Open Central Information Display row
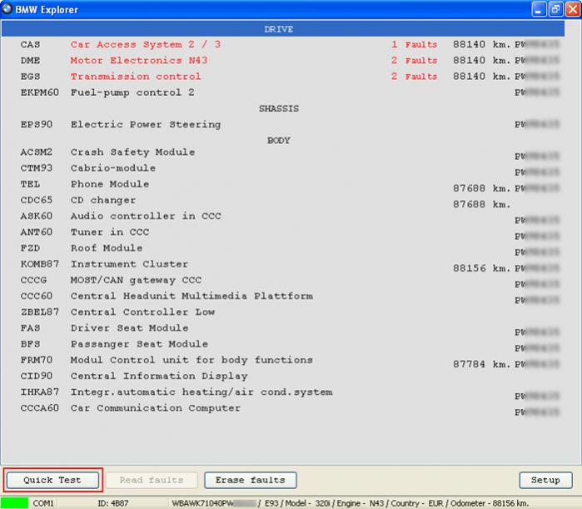The height and width of the screenshot is (509, 582). tap(283, 376)
